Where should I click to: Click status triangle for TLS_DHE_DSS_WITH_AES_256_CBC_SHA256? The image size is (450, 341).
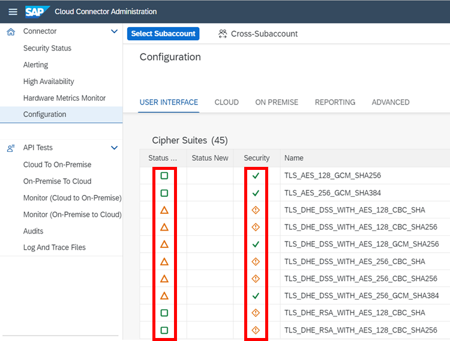164,279
